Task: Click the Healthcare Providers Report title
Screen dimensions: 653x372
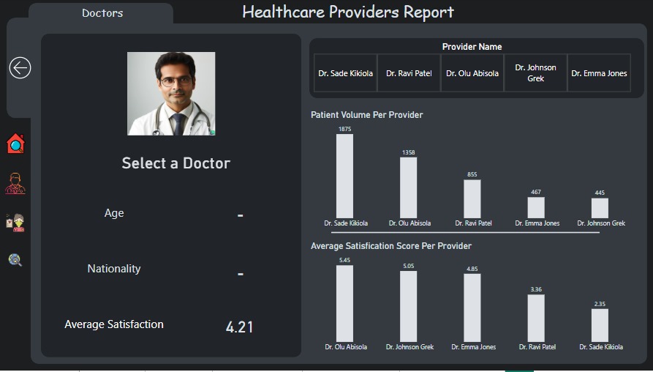Action: [348, 12]
